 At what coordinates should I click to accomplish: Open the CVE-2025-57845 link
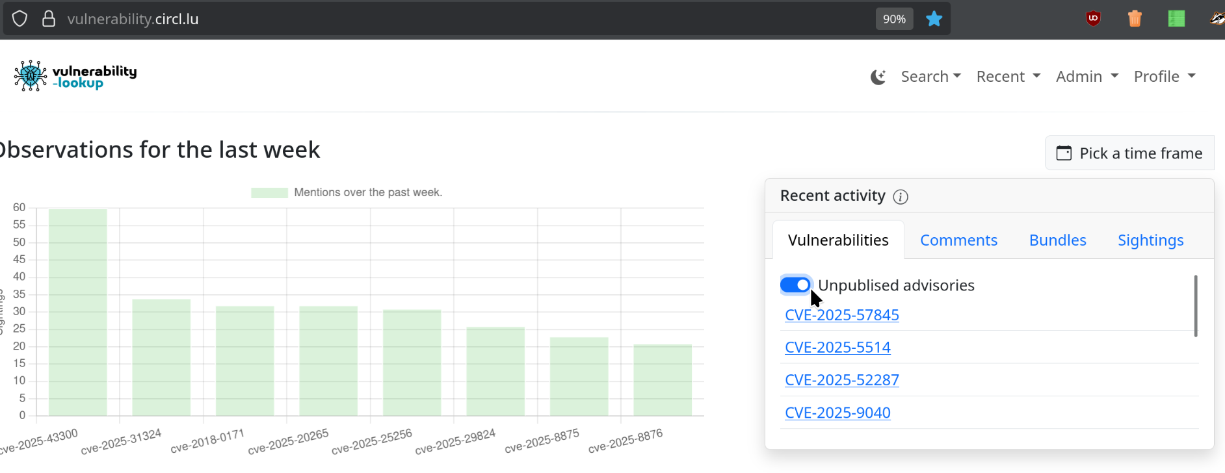tap(841, 315)
